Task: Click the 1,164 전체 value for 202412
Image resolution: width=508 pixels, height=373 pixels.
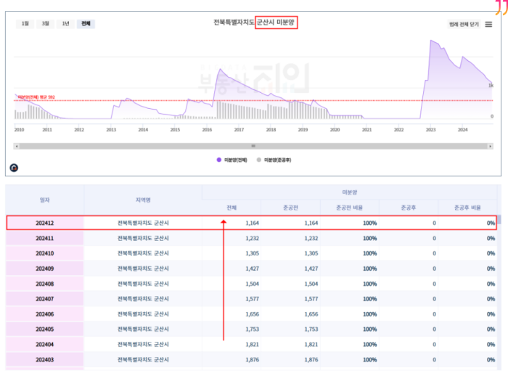Action: click(x=252, y=223)
